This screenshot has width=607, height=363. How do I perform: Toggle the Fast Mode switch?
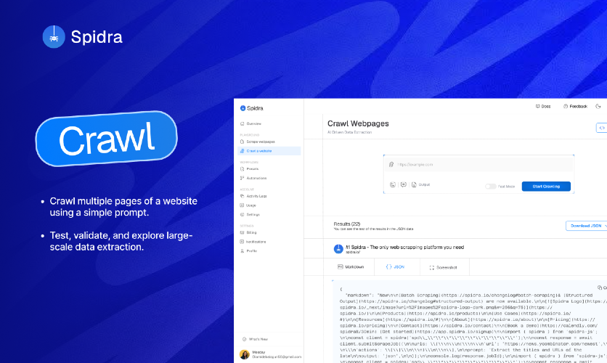[x=491, y=187]
